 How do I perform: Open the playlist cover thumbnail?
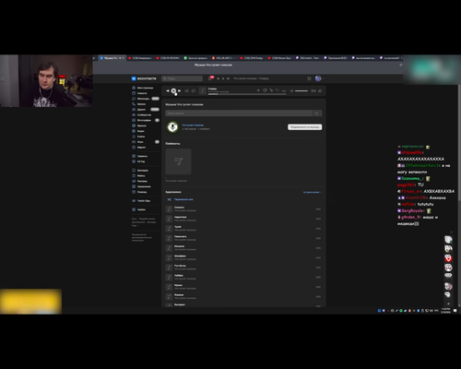pos(178,161)
